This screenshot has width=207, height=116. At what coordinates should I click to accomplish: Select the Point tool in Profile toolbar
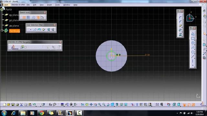[193, 65]
